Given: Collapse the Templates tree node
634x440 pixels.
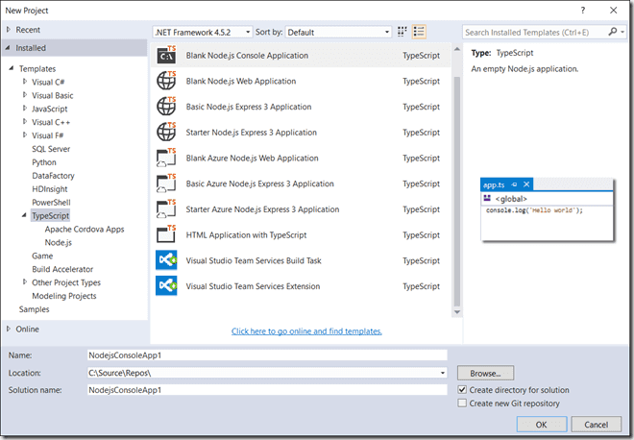Looking at the screenshot, I should [12, 68].
